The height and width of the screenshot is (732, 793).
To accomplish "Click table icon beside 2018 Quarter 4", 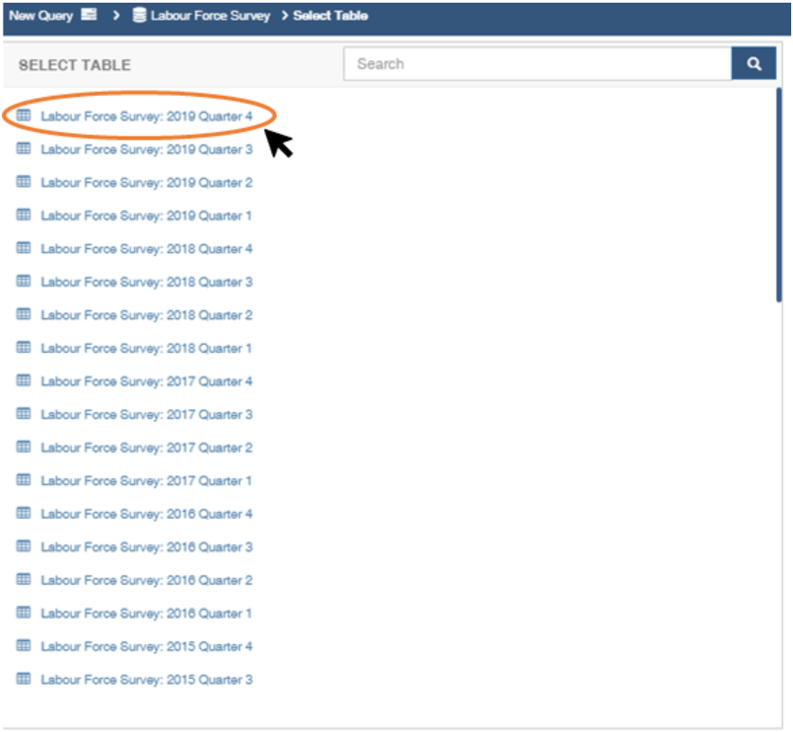I will point(23,248).
